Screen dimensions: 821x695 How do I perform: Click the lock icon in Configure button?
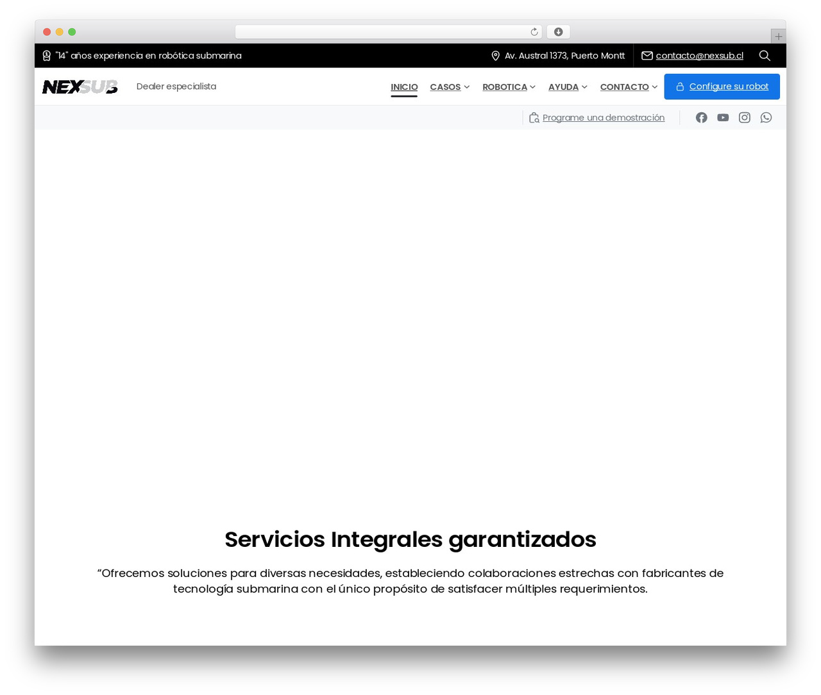680,87
